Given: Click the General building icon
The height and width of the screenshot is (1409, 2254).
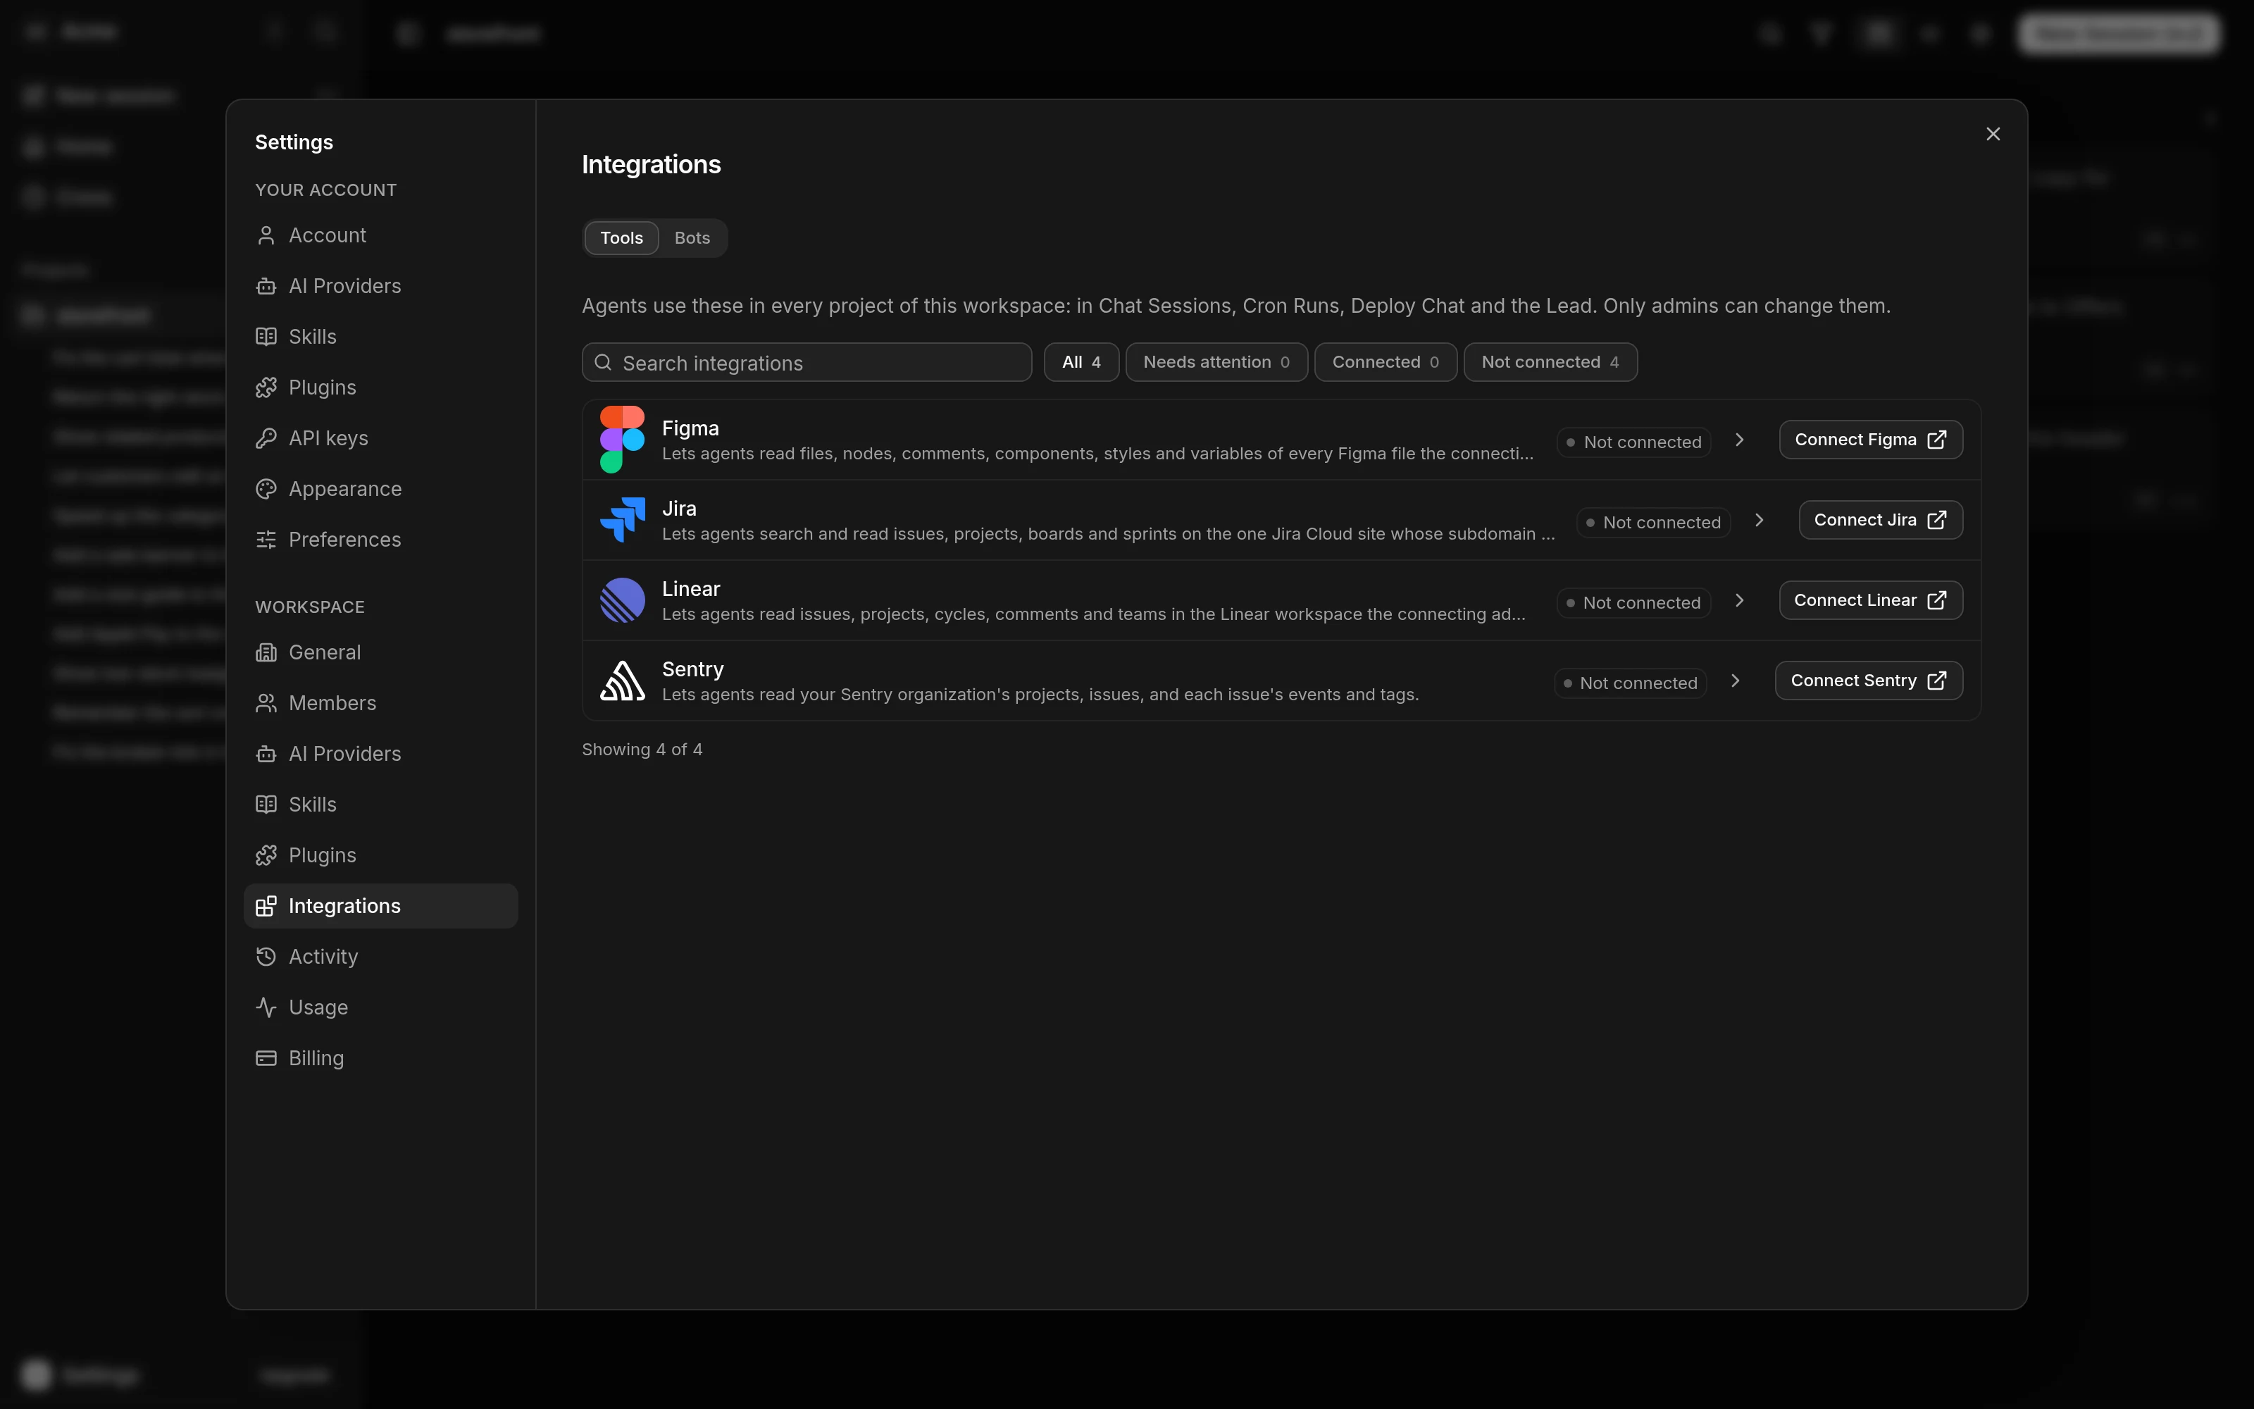Looking at the screenshot, I should click(x=266, y=652).
